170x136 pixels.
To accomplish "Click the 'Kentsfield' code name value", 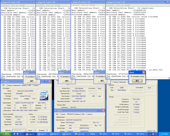I will (x=19, y=93).
